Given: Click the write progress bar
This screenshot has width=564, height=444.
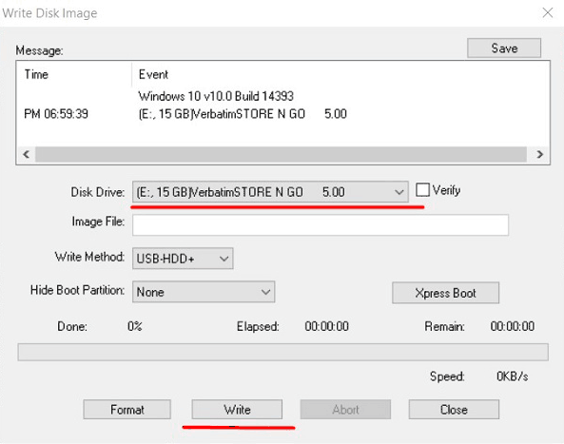Looking at the screenshot, I should click(282, 352).
